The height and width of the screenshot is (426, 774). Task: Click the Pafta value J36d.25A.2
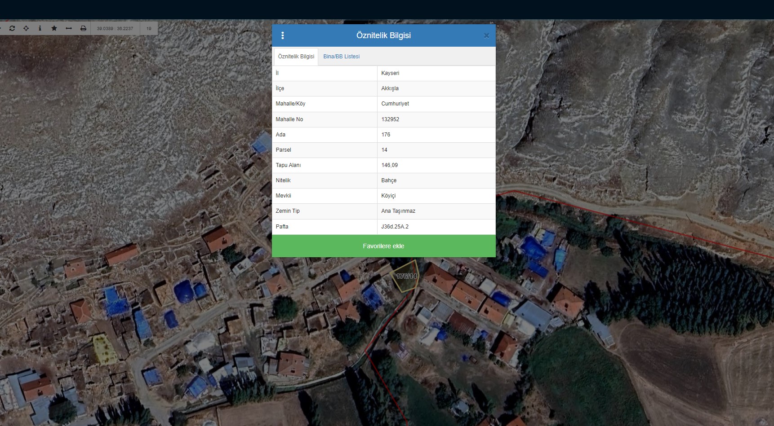pos(395,227)
